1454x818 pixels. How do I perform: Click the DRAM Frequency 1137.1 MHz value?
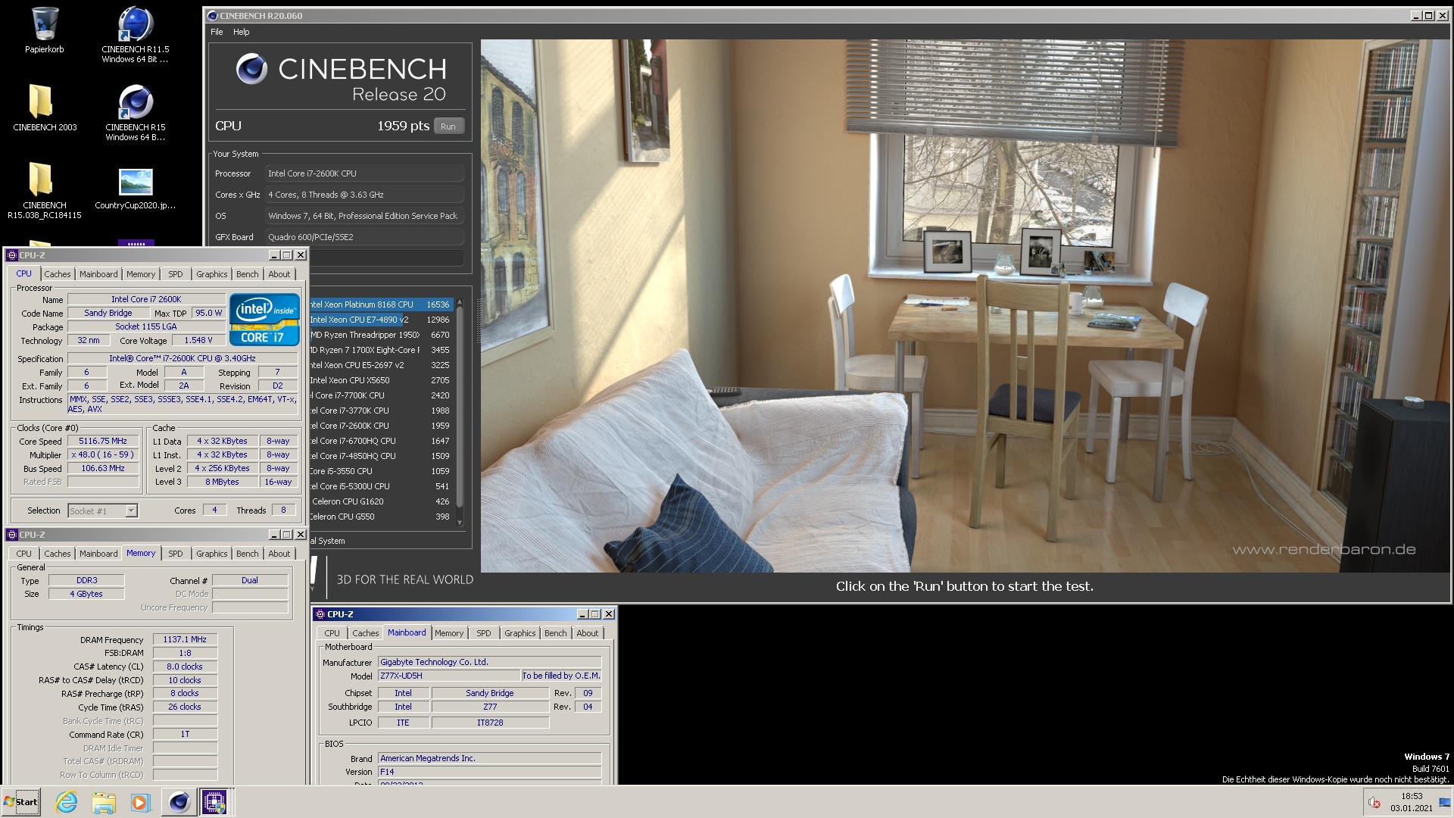tap(185, 639)
